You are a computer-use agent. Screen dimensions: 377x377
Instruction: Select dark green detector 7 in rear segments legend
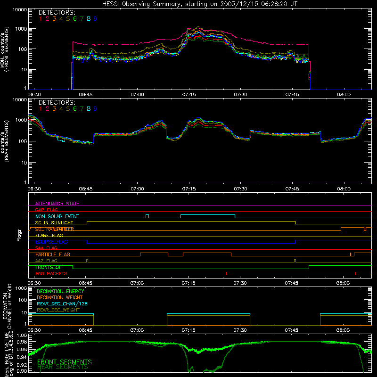pos(82,109)
